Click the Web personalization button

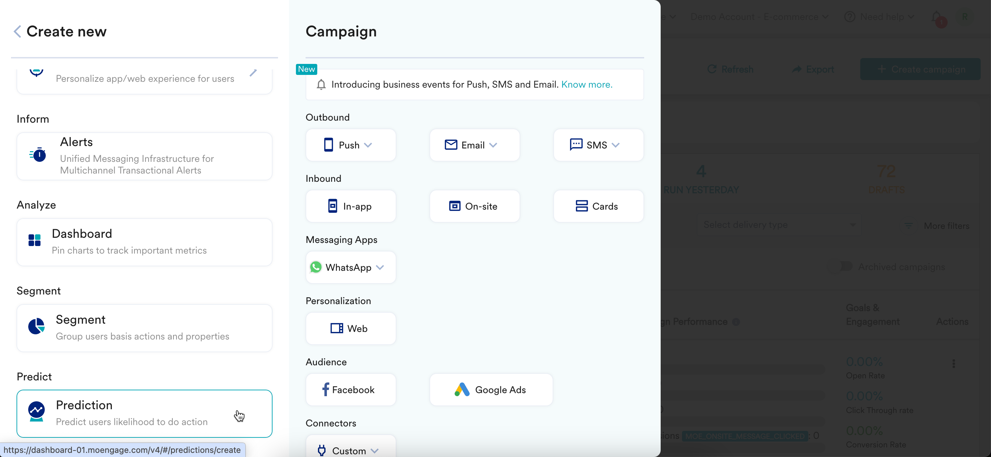(x=351, y=329)
